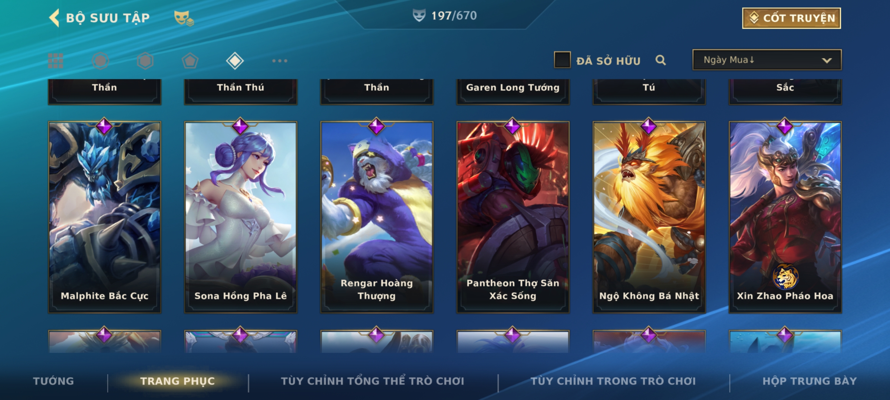Click the Cốt Truyện button

pos(791,18)
